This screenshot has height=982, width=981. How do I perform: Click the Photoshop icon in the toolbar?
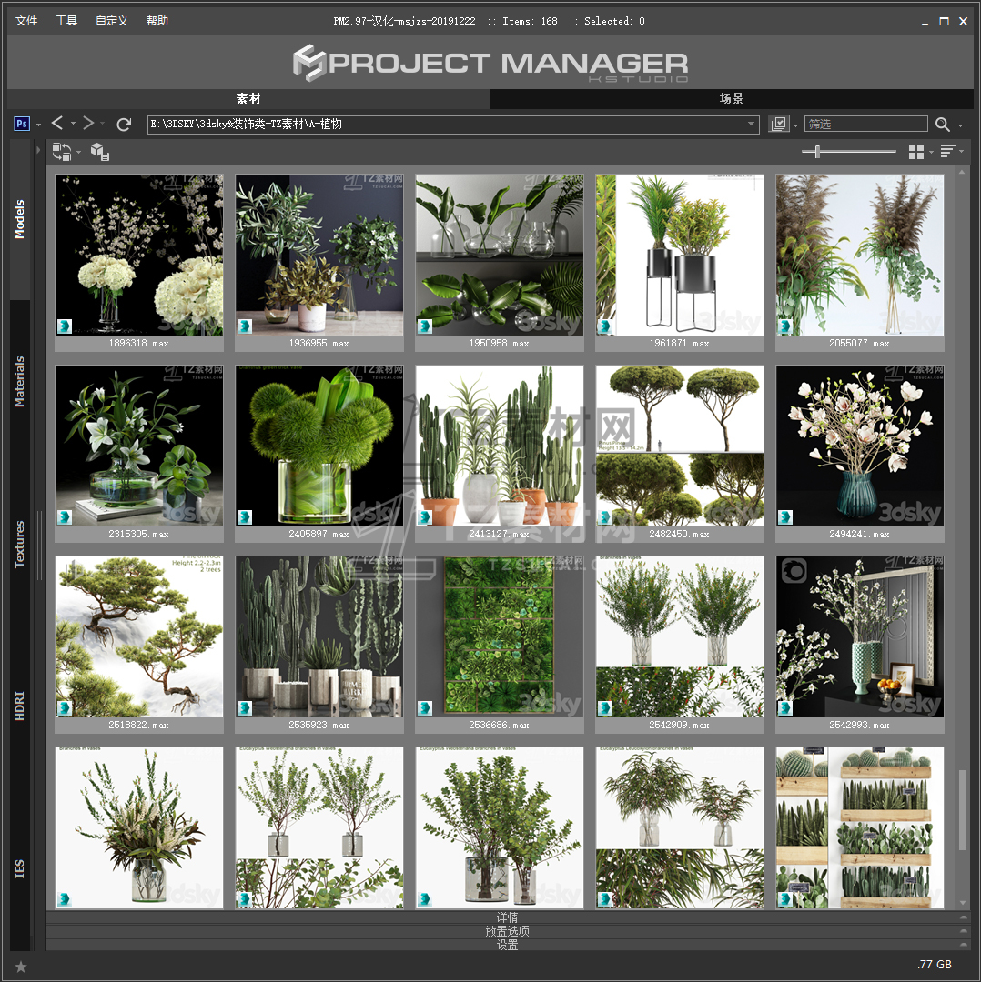pyautogui.click(x=23, y=124)
